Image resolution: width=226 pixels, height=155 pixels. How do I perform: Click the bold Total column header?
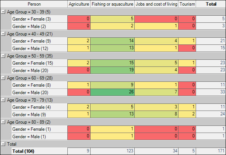[x=211, y=4]
